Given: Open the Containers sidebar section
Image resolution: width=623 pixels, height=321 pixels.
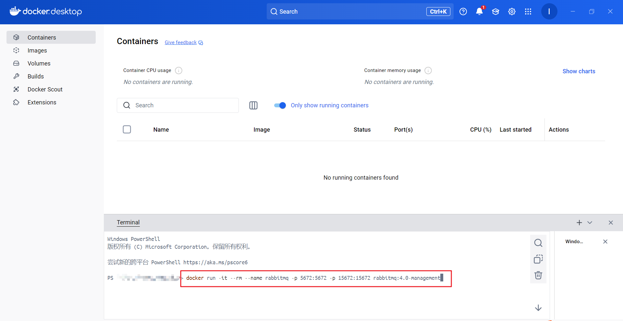Looking at the screenshot, I should (x=51, y=37).
